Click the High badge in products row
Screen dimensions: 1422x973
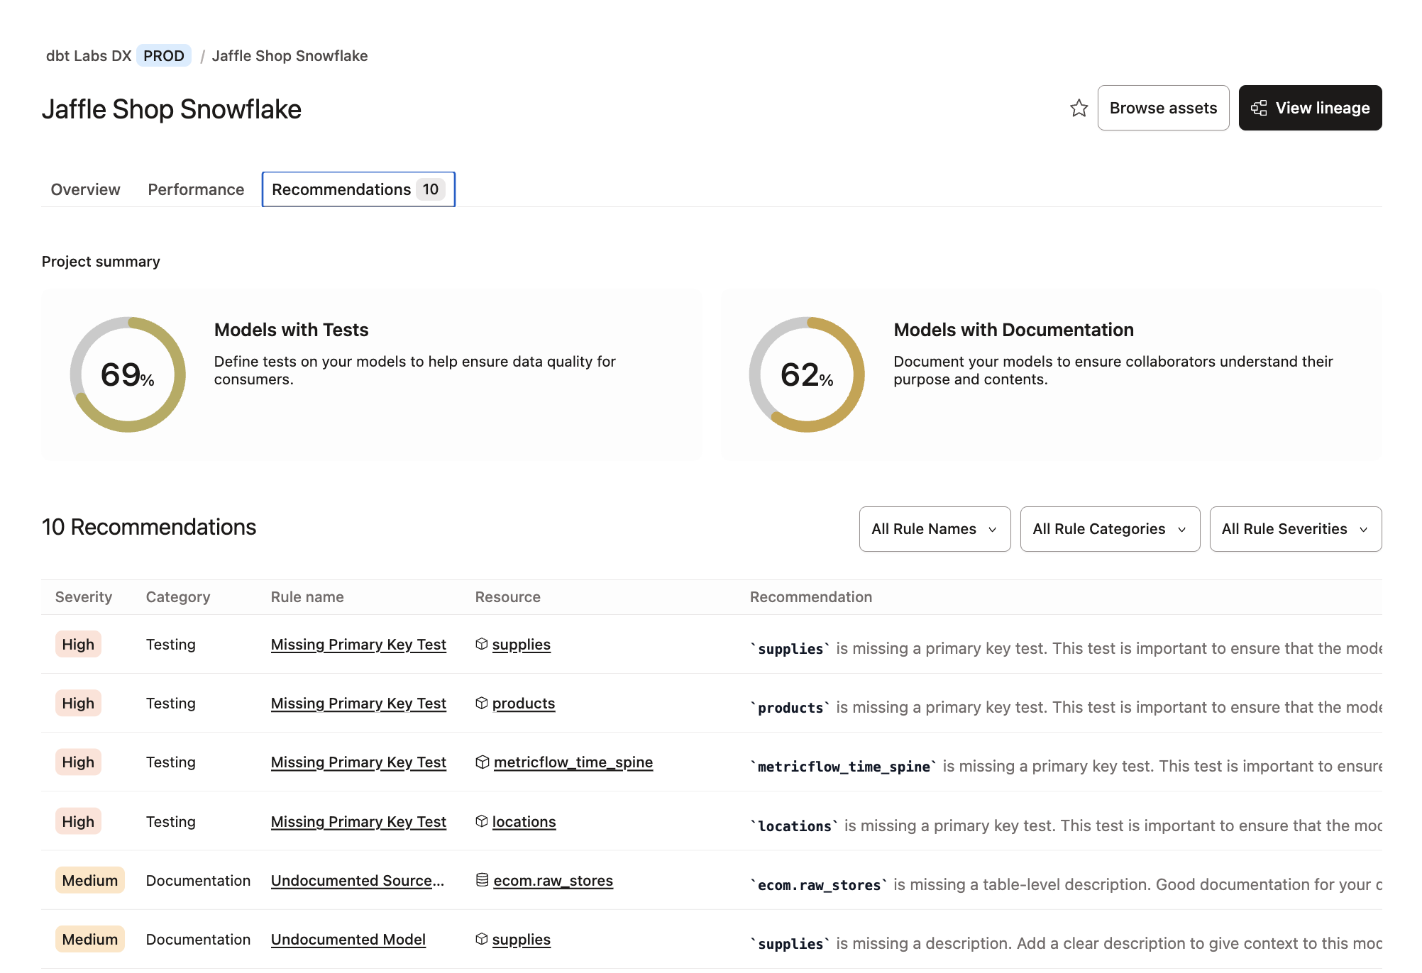(x=78, y=704)
